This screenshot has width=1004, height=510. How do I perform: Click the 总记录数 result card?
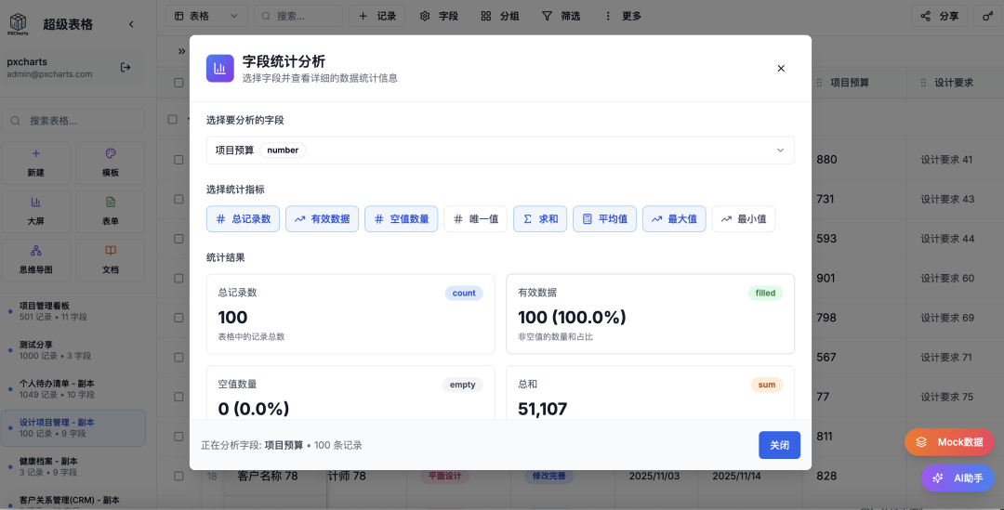point(350,314)
